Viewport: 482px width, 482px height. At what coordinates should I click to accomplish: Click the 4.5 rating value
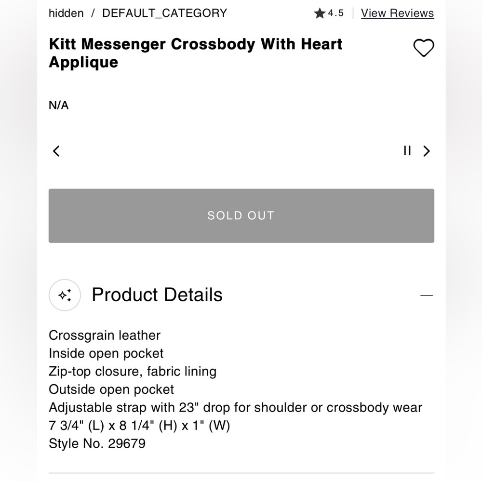pos(336,13)
